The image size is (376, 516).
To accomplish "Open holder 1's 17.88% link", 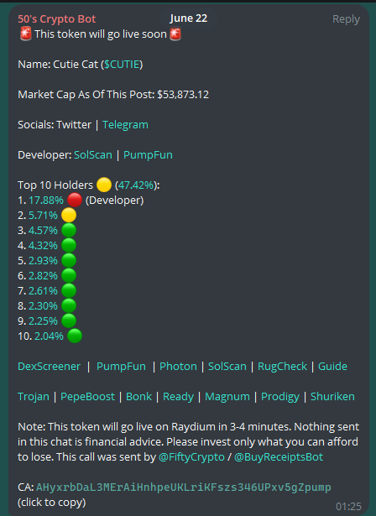I will click(x=46, y=201).
